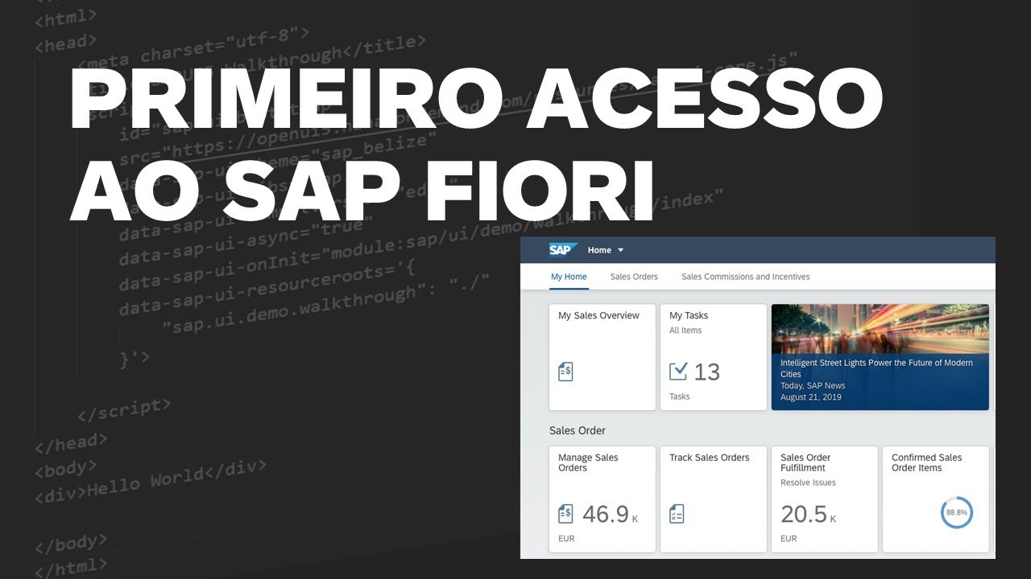This screenshot has width=1031, height=579.
Task: Select the My Home tab
Action: coord(569,277)
